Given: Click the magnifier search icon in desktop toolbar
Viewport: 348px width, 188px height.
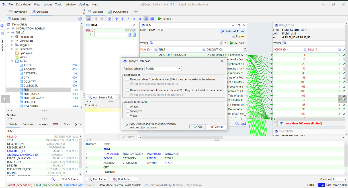Looking at the screenshot, I should (89, 19).
